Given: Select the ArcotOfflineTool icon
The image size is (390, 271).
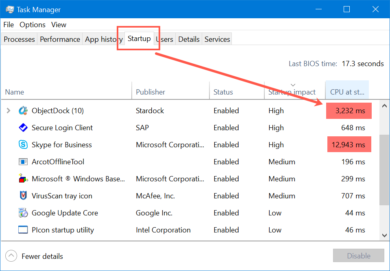Looking at the screenshot, I should [23, 162].
